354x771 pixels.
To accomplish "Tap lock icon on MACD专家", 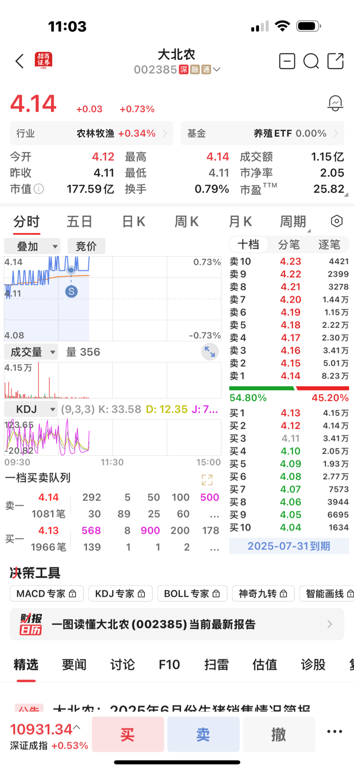I will click(72, 594).
